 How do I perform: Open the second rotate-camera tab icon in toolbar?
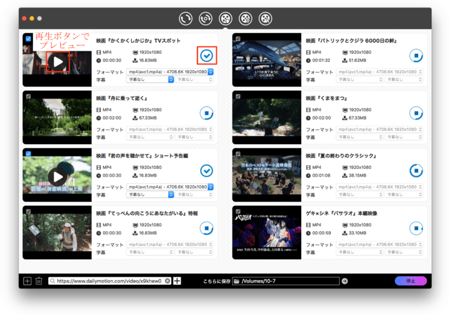pyautogui.click(x=206, y=19)
